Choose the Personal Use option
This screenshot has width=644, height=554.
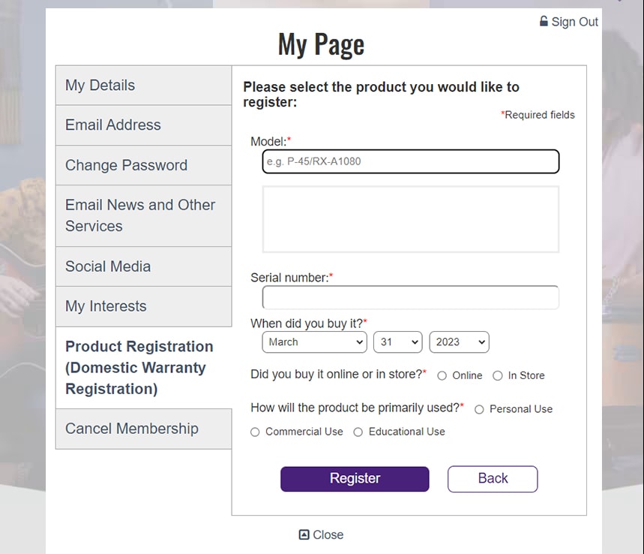479,410
